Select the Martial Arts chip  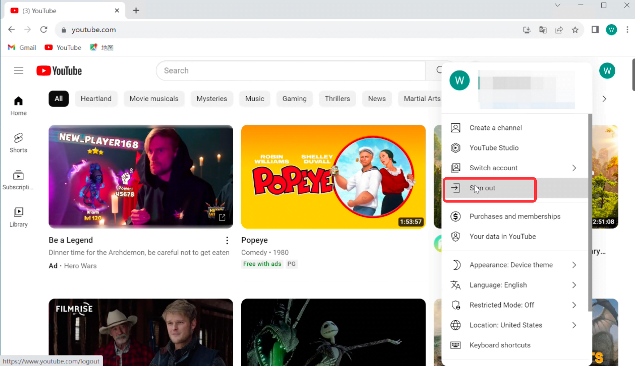pyautogui.click(x=420, y=99)
